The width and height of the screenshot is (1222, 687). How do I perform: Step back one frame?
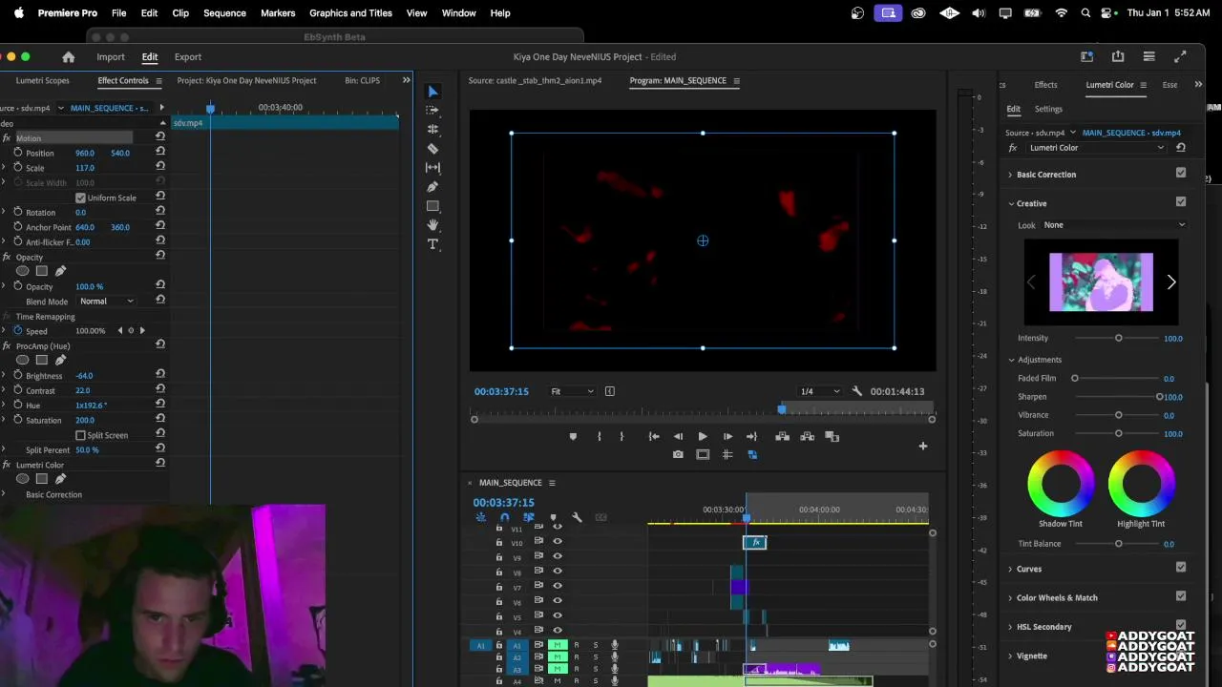678,437
